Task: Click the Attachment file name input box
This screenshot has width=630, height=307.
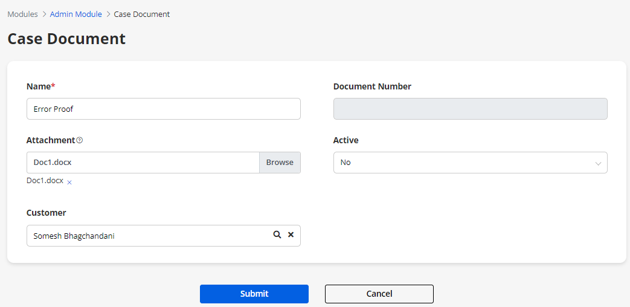Action: click(143, 163)
